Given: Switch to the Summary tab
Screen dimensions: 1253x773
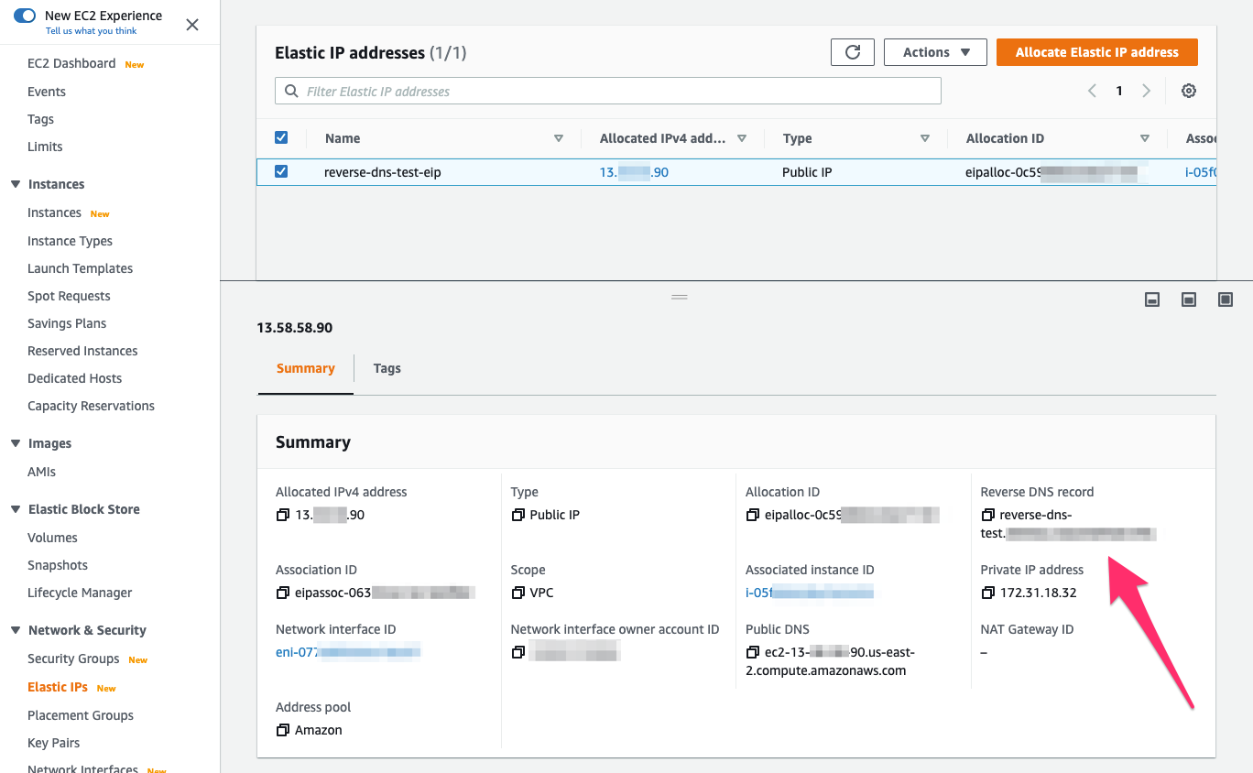Looking at the screenshot, I should point(306,368).
